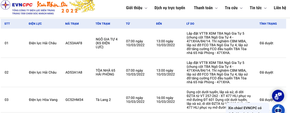Open the Liên hệ menu item
This screenshot has width=290, height=113.
pos(280,8)
